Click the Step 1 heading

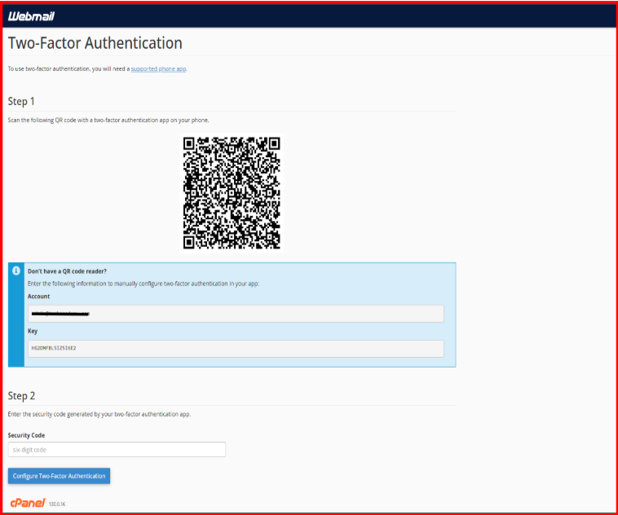pyautogui.click(x=22, y=101)
